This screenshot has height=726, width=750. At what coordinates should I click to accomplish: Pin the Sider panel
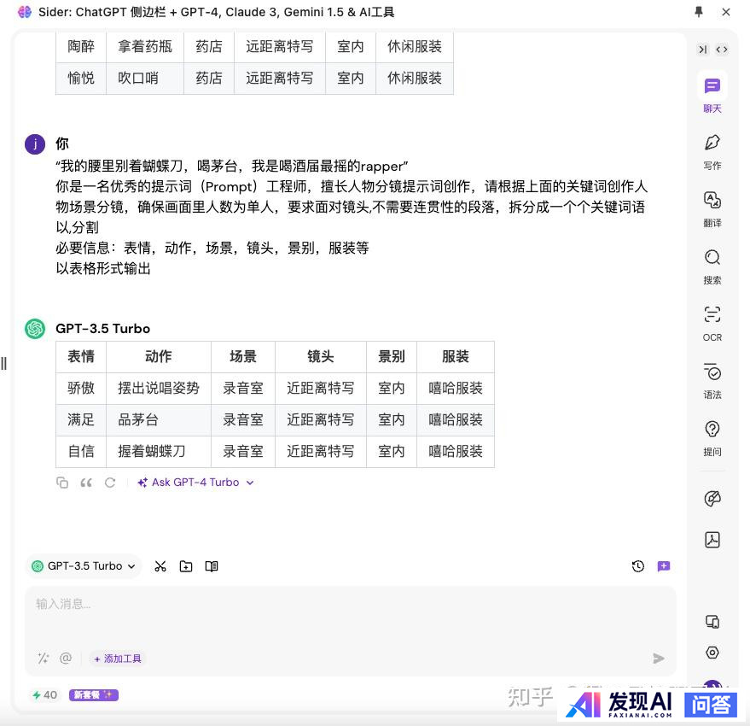pyautogui.click(x=698, y=12)
